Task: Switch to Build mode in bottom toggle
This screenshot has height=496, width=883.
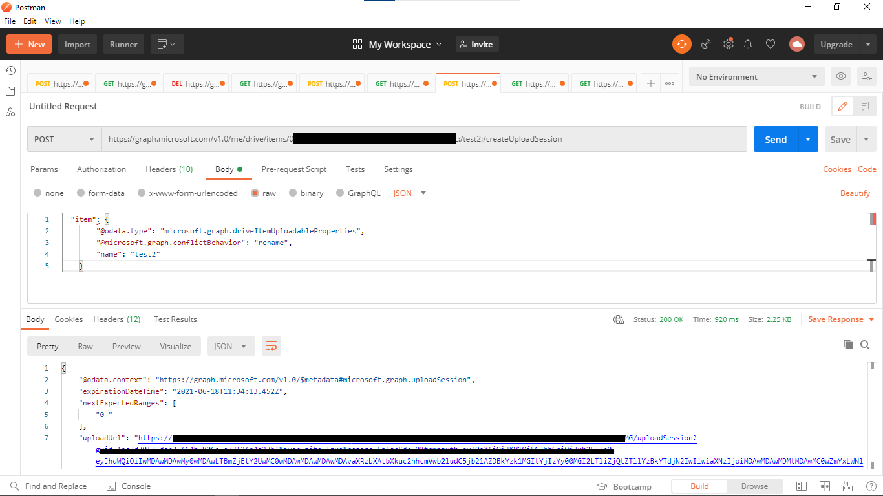Action: 699,486
